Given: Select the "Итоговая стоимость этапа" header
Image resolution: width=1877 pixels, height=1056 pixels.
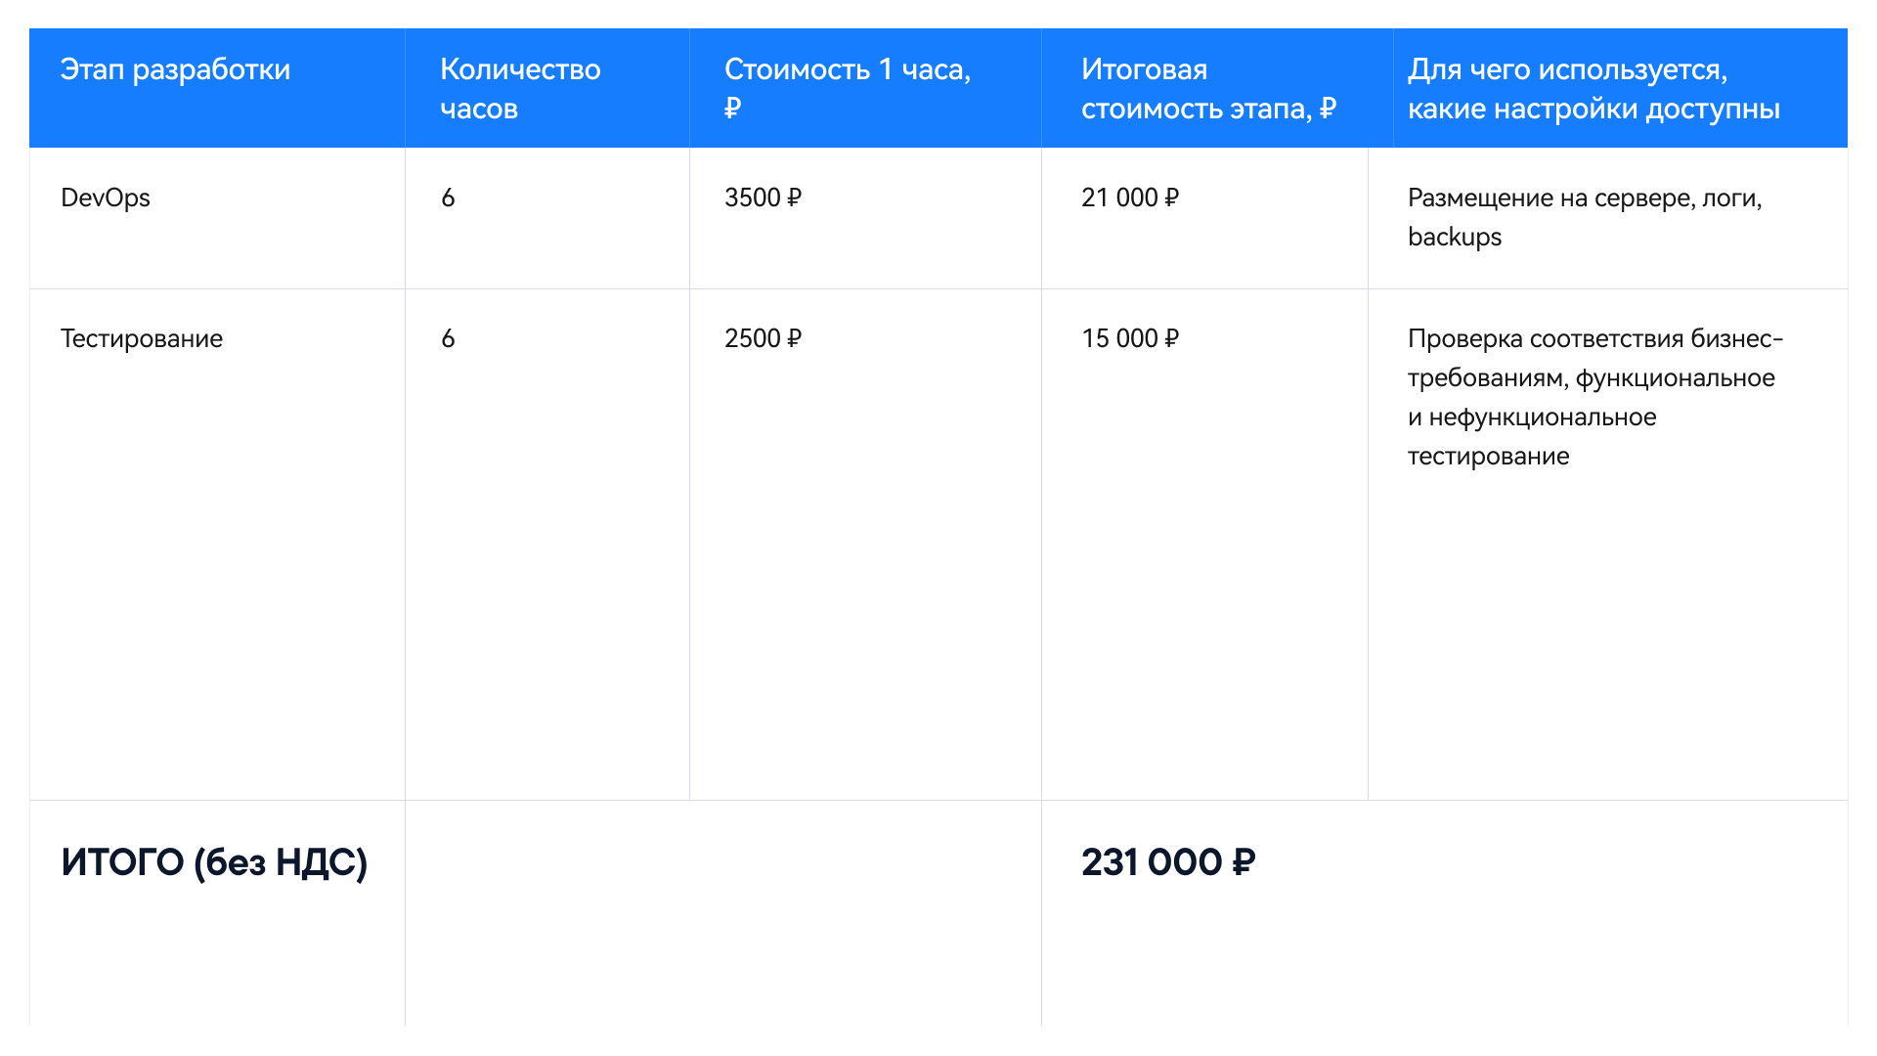Looking at the screenshot, I should coord(1207,88).
